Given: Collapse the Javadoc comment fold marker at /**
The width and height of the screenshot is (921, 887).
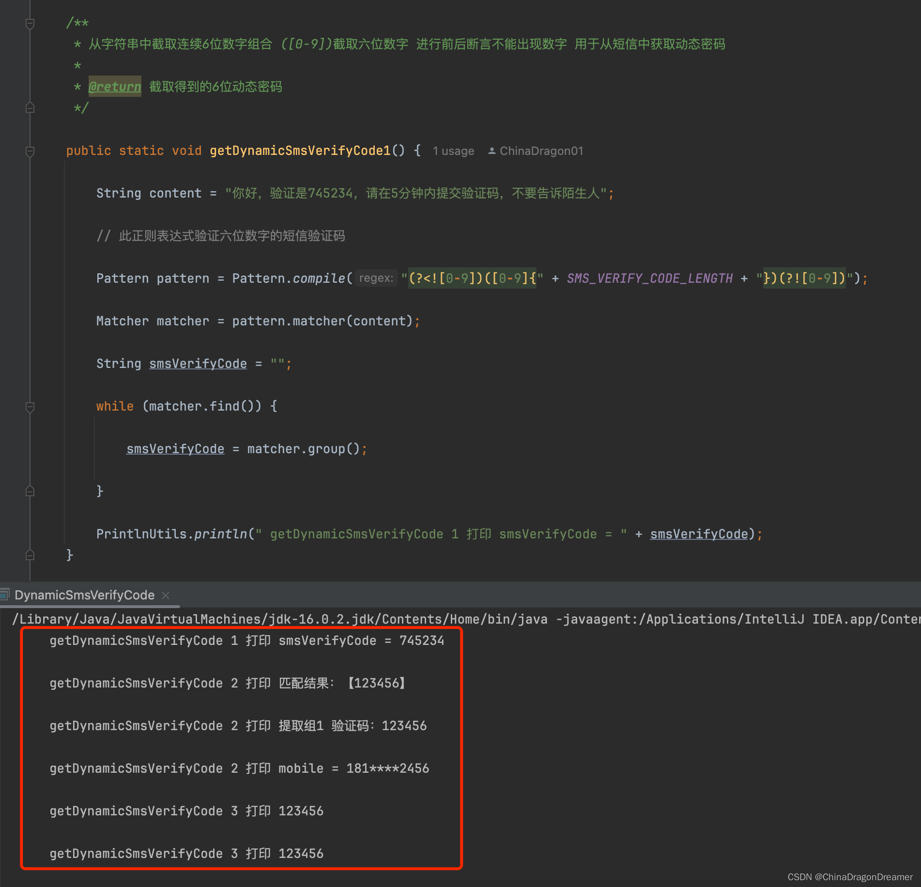Looking at the screenshot, I should coord(30,23).
